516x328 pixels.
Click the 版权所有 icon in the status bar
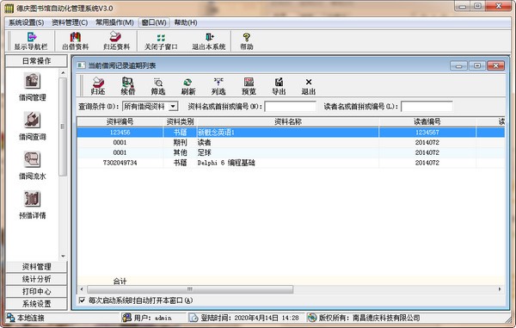[x=311, y=318]
